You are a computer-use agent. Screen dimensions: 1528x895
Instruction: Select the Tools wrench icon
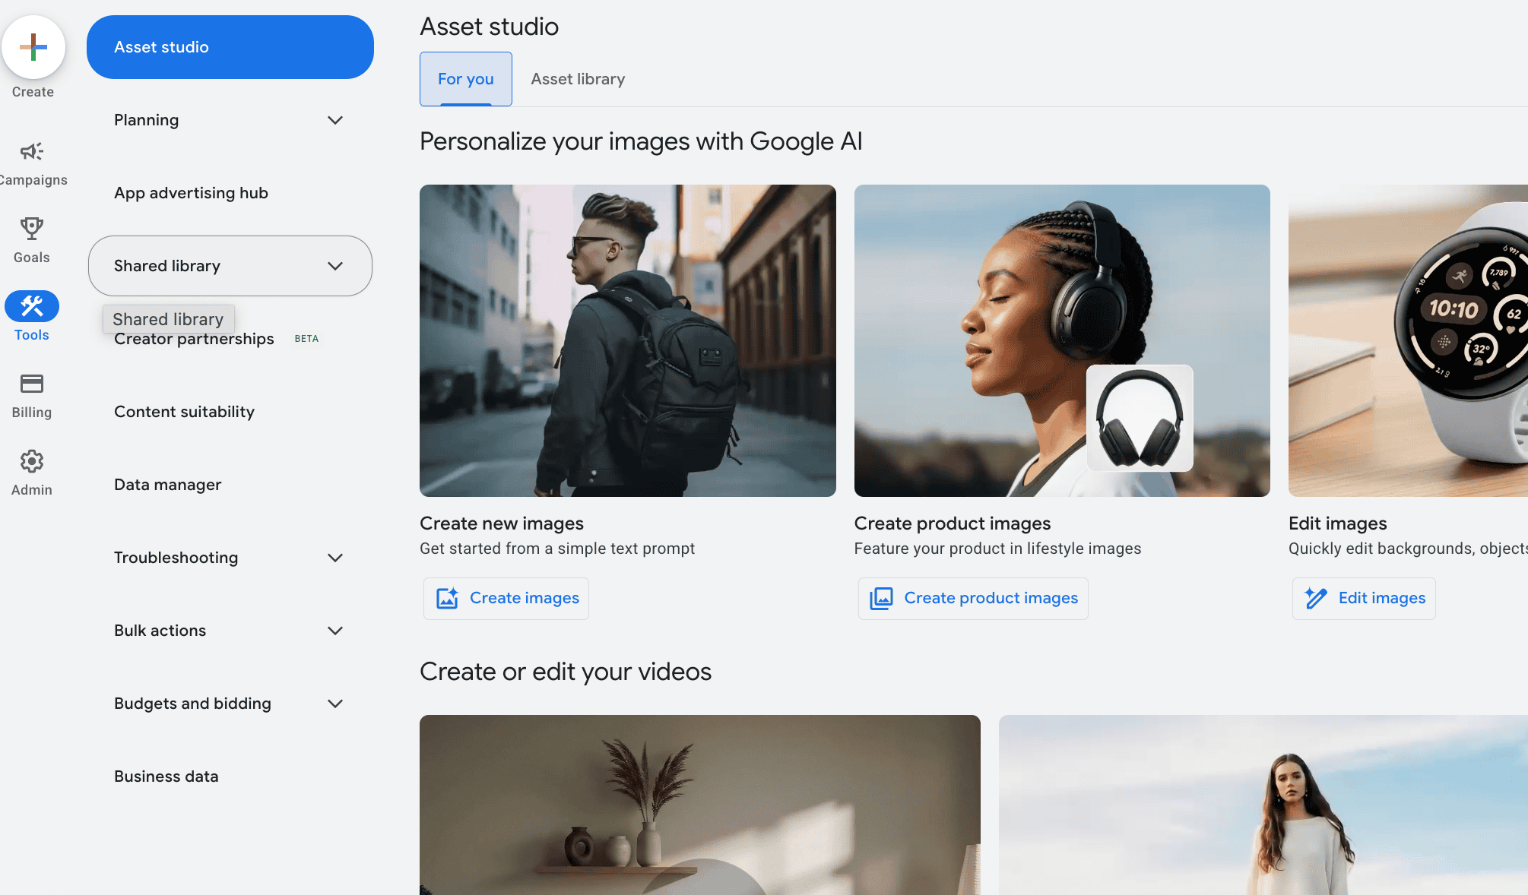32,306
